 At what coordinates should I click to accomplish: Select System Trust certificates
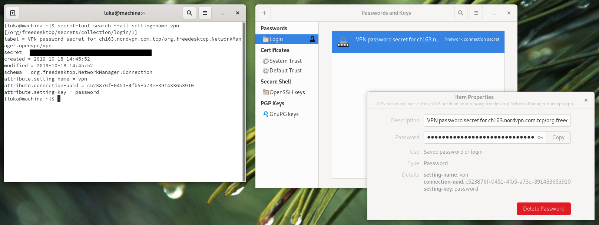pos(287,61)
